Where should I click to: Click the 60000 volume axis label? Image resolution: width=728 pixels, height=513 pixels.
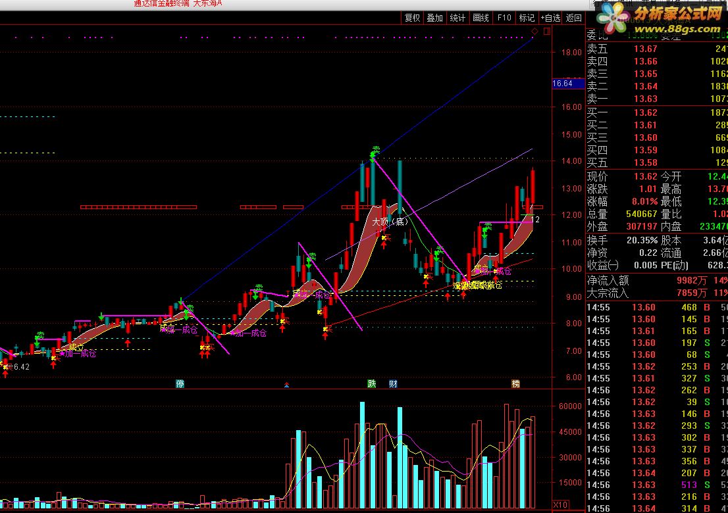(x=569, y=406)
